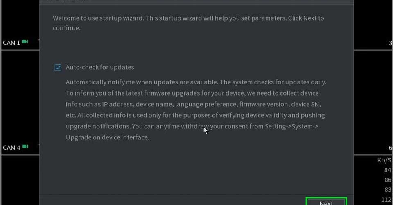Click the bitrate value 83
Screen dimensions: 393x205
(387, 189)
